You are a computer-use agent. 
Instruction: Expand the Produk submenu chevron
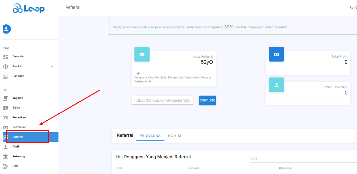coord(52,67)
